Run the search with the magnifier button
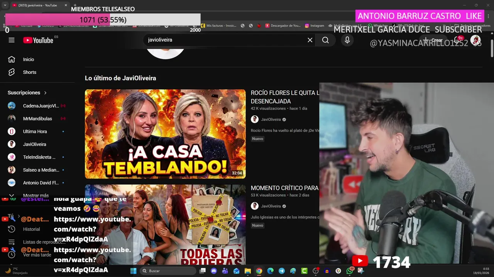Image resolution: width=494 pixels, height=277 pixels. pyautogui.click(x=325, y=40)
